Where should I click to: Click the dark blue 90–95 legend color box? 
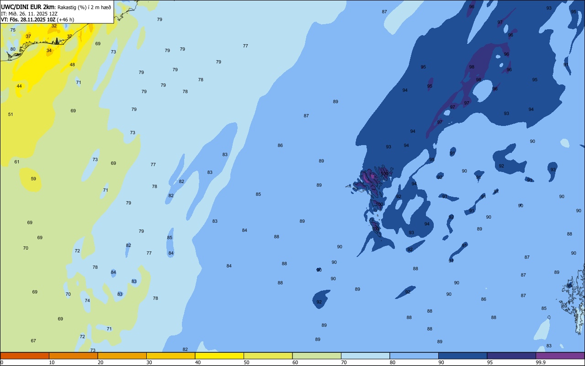[x=463, y=356]
